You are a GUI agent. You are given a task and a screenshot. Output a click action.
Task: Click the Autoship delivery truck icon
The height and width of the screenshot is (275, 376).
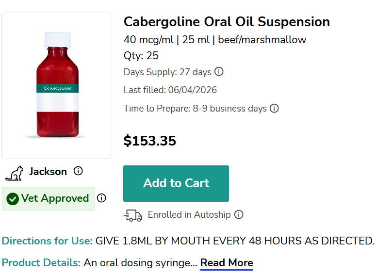133,215
